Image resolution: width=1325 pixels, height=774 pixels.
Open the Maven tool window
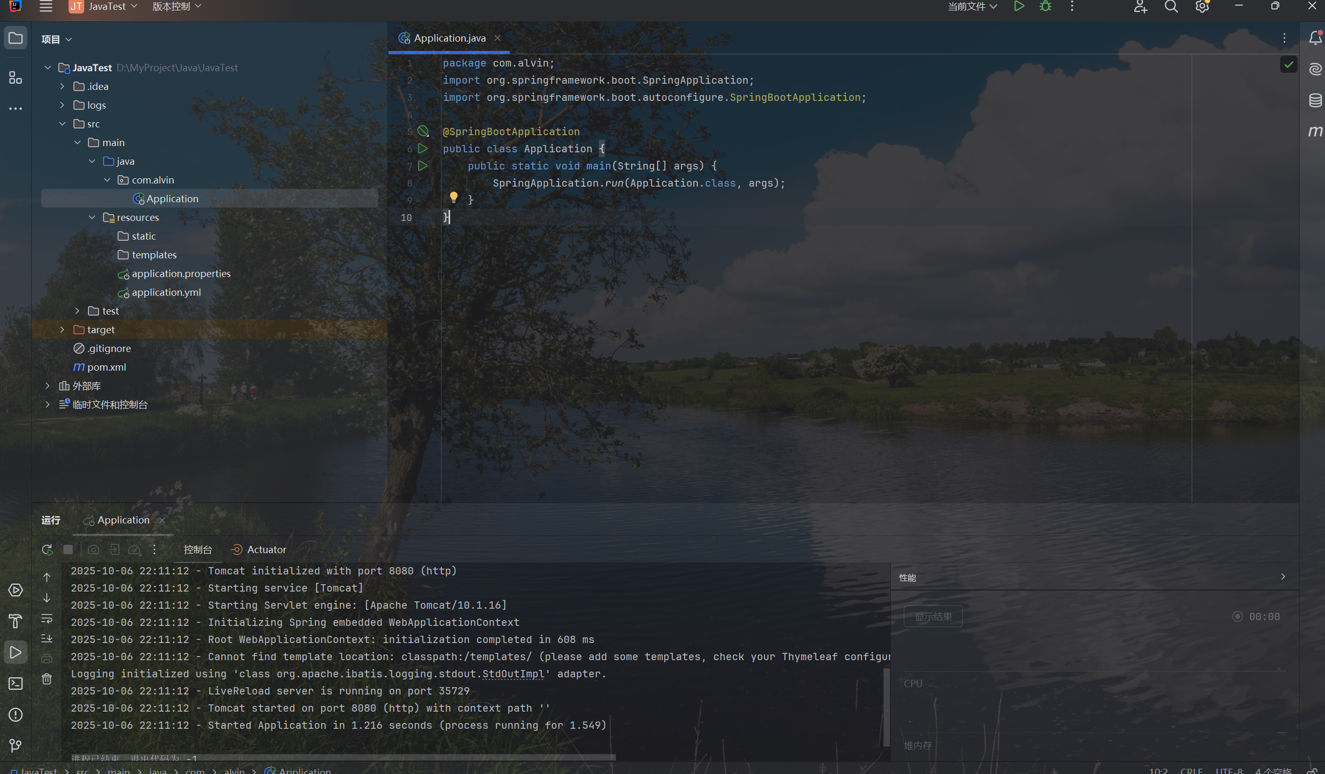click(x=1315, y=131)
